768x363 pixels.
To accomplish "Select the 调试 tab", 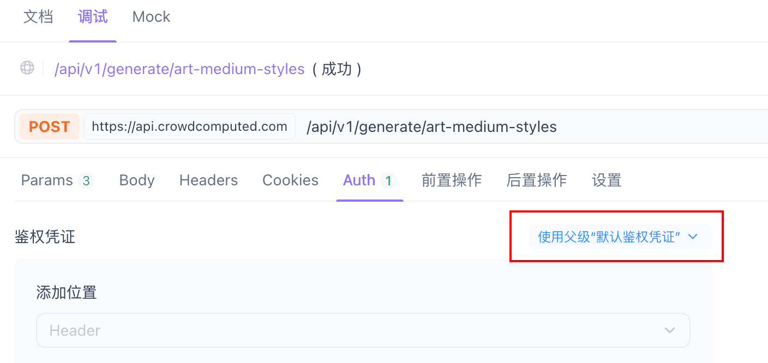I will [x=92, y=16].
